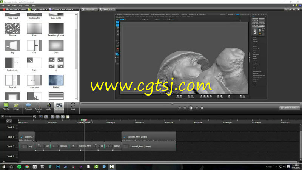Image resolution: width=302 pixels, height=170 pixels.
Task: Expand the Import media dropdown arrow
Action: [x=46, y=9]
